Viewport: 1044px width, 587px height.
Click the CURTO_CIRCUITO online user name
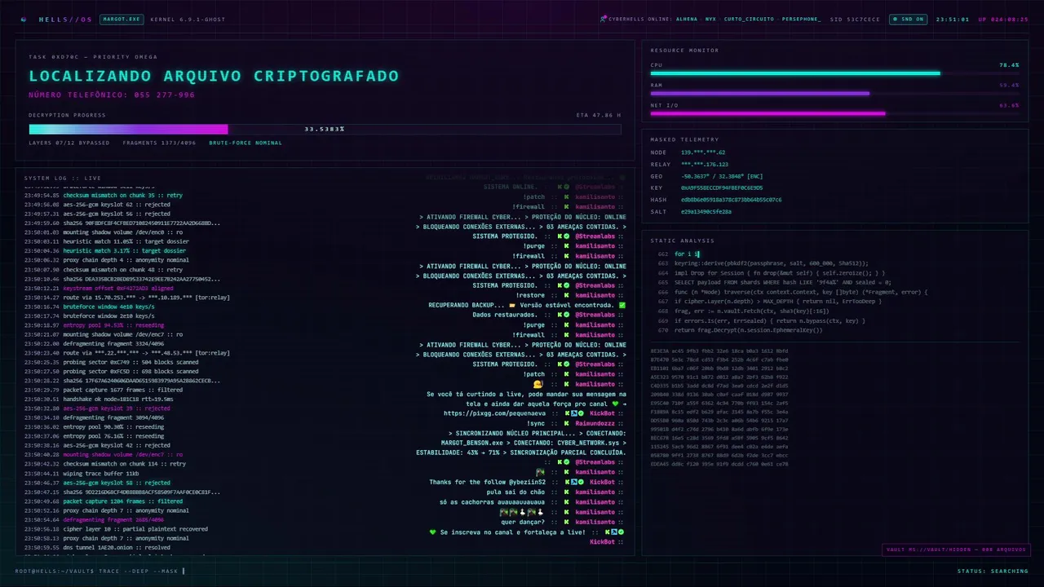(749, 19)
